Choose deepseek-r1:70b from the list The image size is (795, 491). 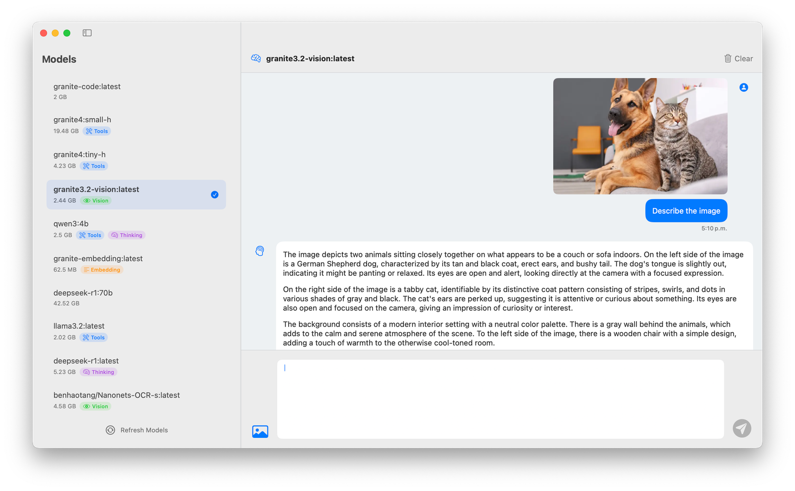click(x=83, y=293)
